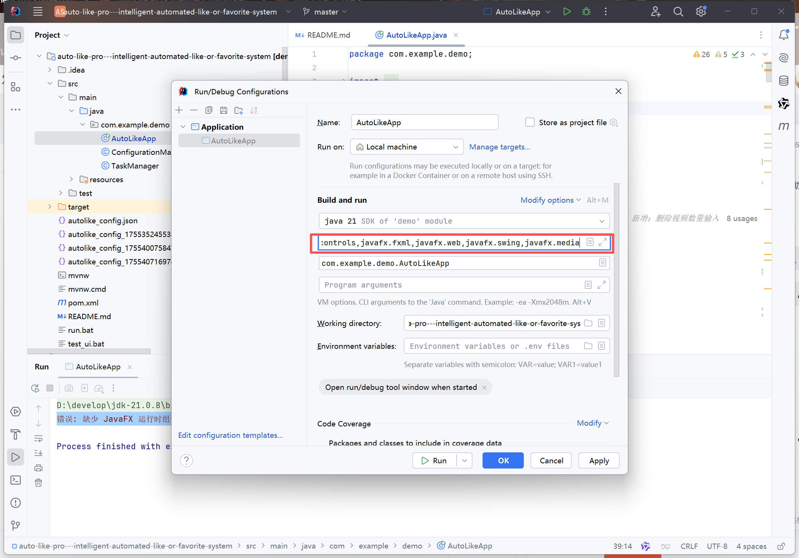Click the Apply button

tap(598, 461)
